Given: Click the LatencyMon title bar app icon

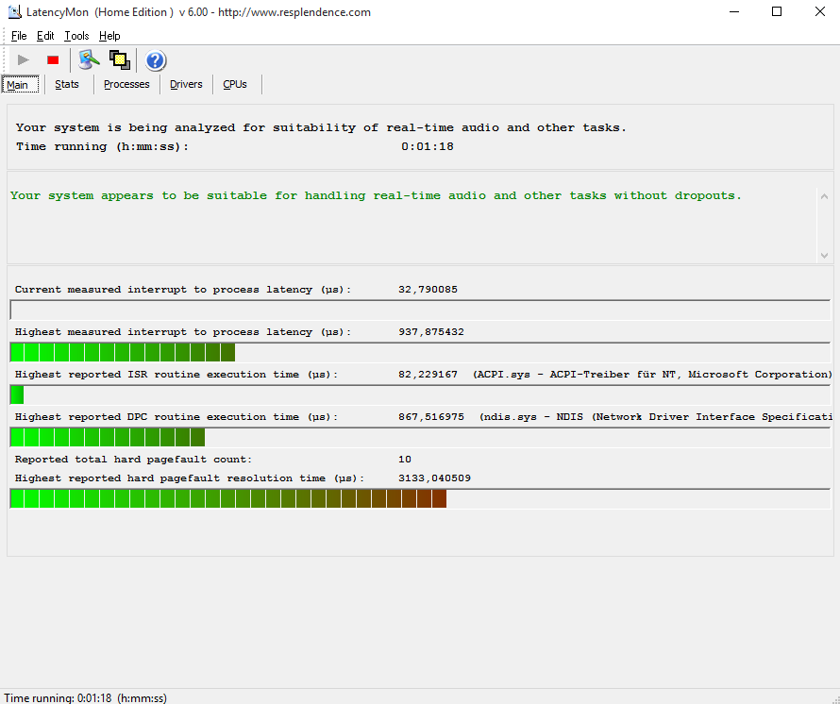Looking at the screenshot, I should pyautogui.click(x=14, y=12).
